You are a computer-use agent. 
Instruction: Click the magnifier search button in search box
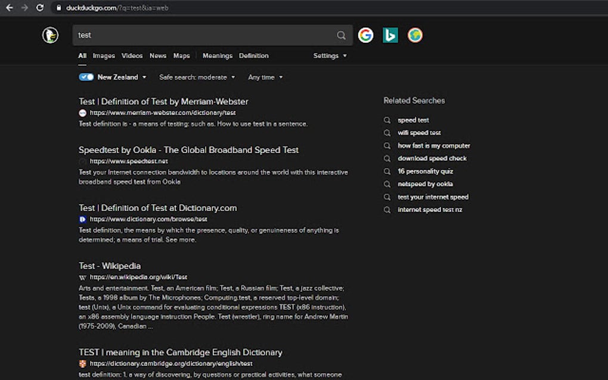[x=341, y=35]
